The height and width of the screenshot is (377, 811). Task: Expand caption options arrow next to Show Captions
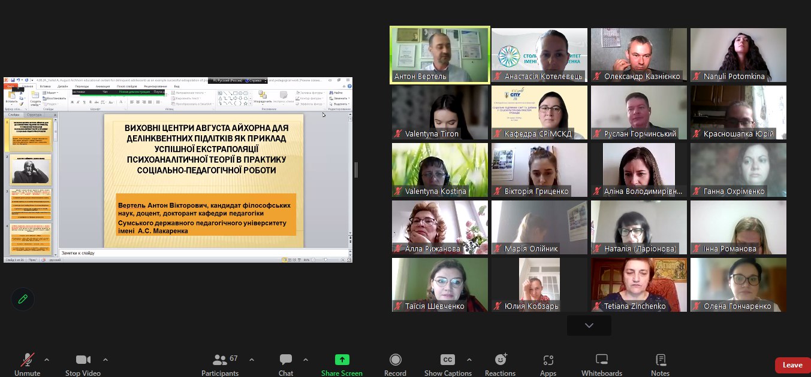pos(469,360)
